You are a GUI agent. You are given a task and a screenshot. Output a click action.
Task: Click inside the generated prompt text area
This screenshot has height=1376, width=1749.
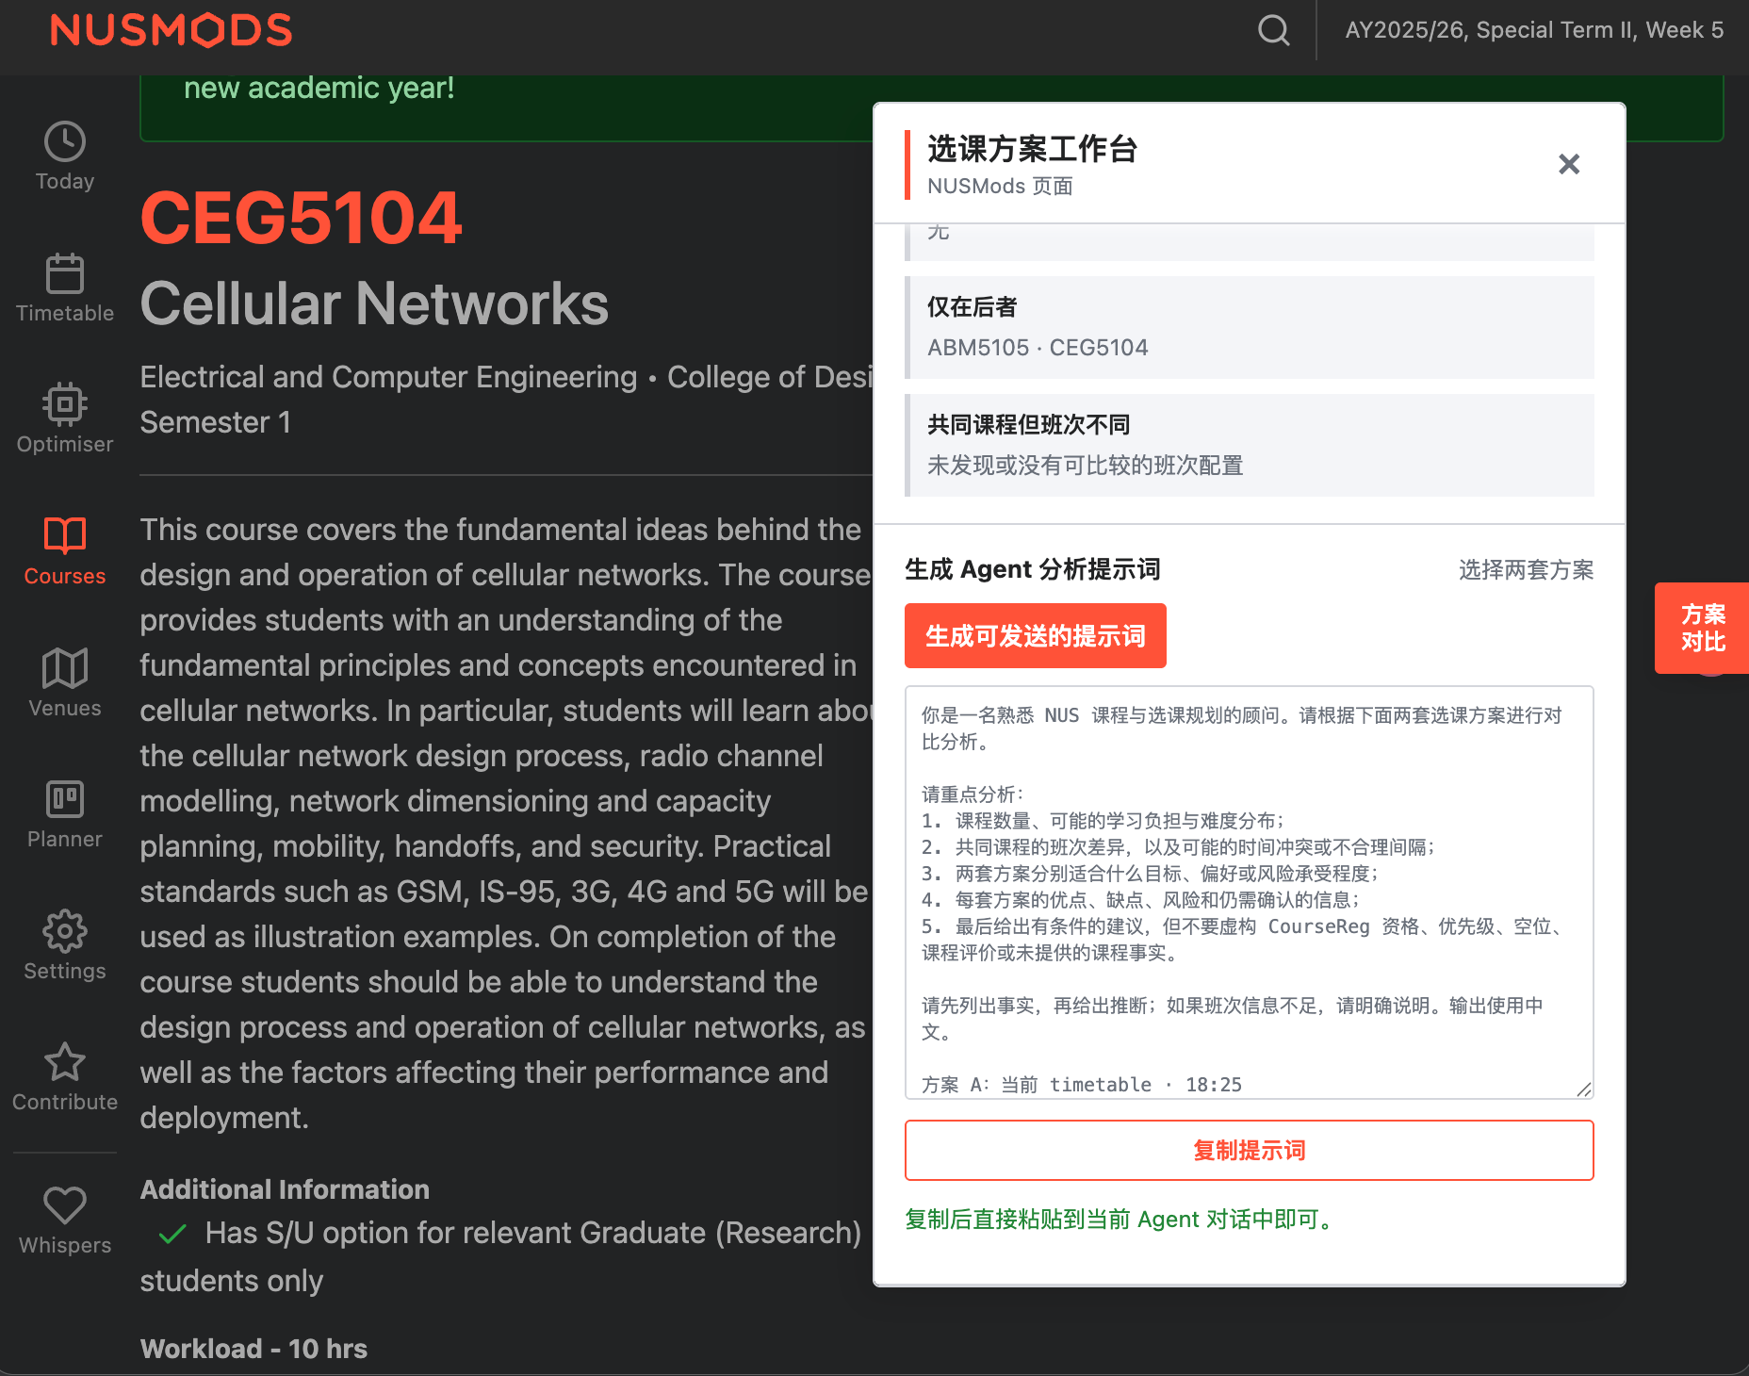coord(1250,893)
